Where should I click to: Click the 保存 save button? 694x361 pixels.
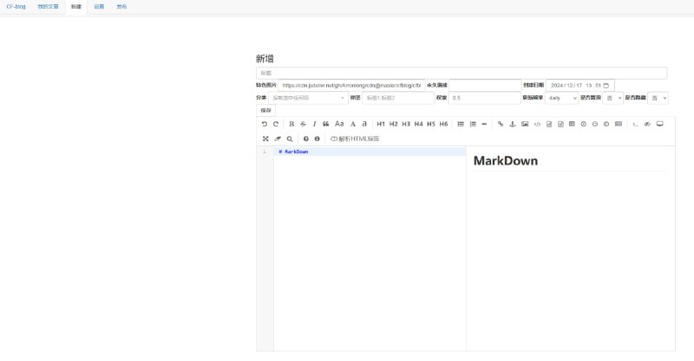(265, 110)
